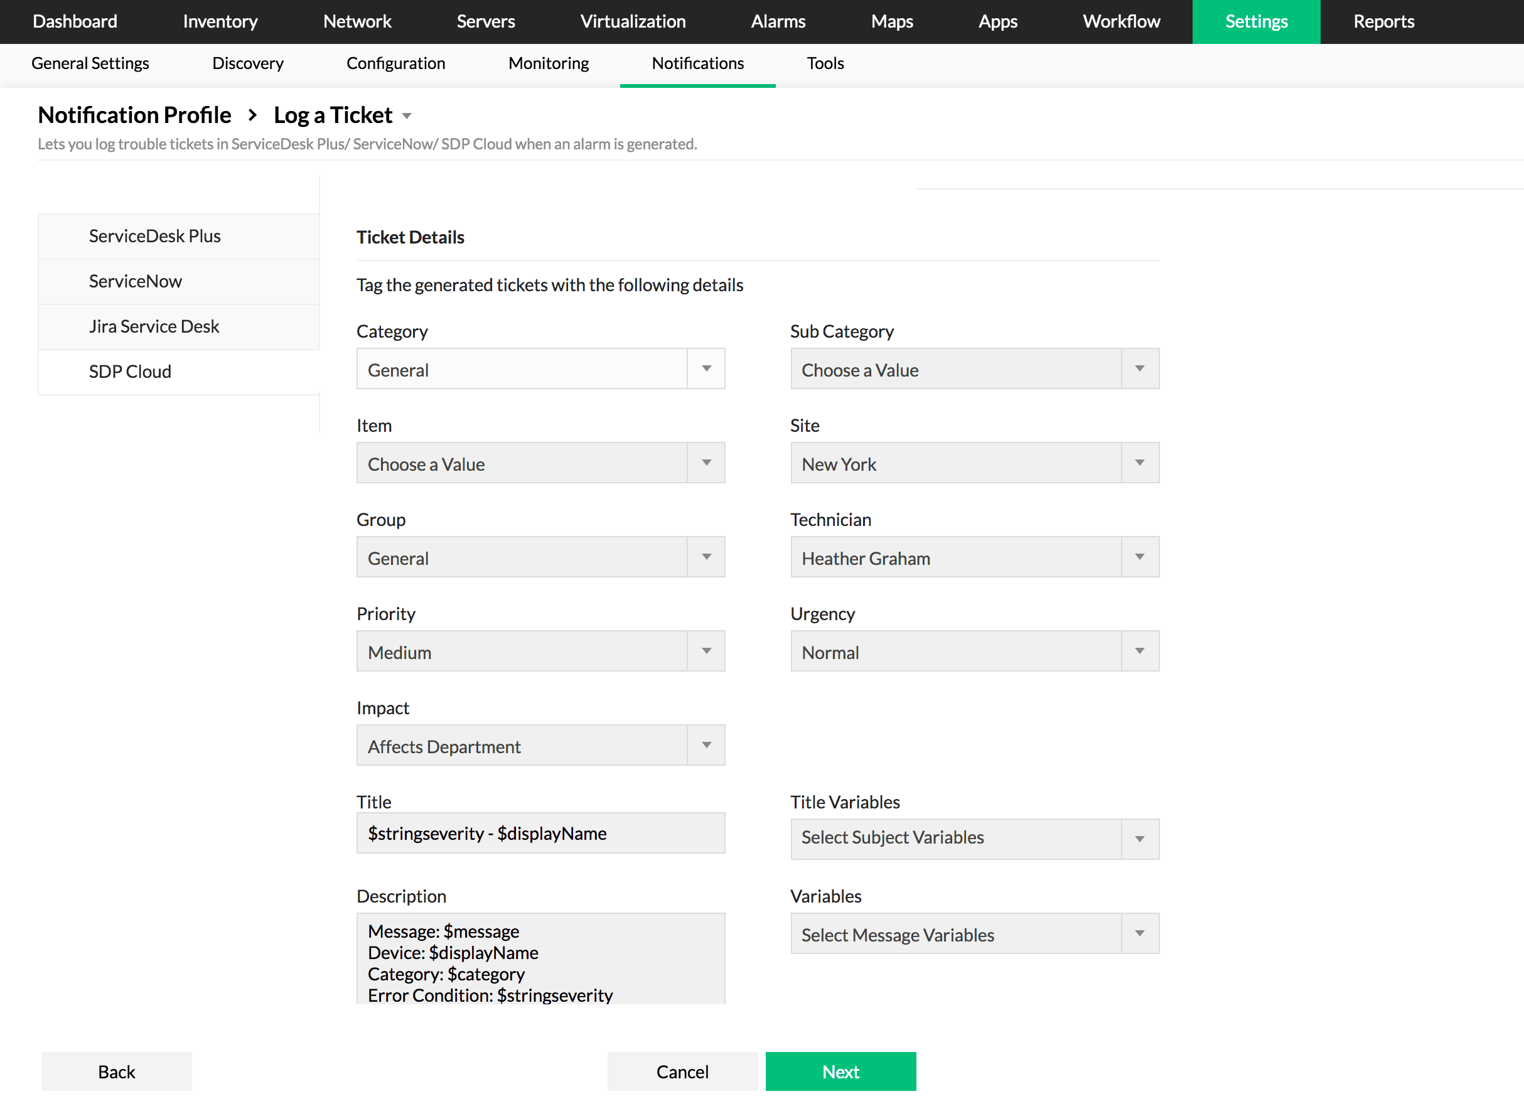1524x1116 pixels.
Task: Click the Cancel button
Action: [x=682, y=1071]
